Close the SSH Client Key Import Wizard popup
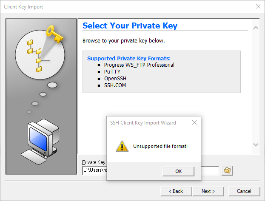Screen dimensions: 265x201 tap(194, 123)
